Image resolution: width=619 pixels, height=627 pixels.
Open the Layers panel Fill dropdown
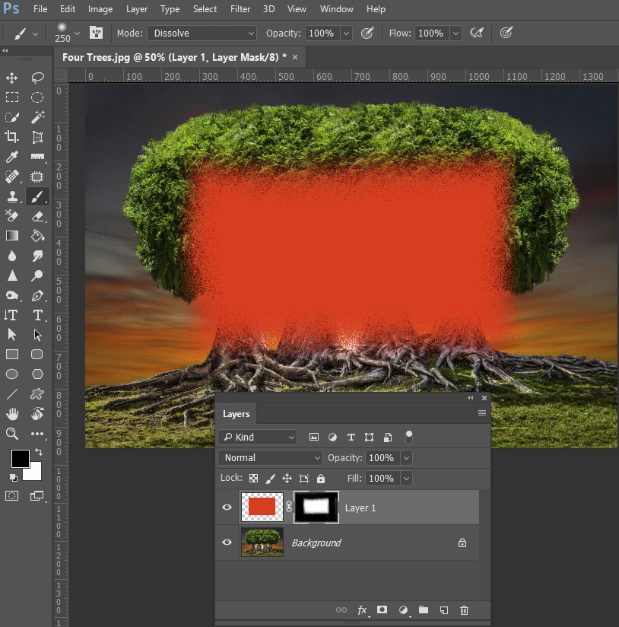[x=406, y=479]
